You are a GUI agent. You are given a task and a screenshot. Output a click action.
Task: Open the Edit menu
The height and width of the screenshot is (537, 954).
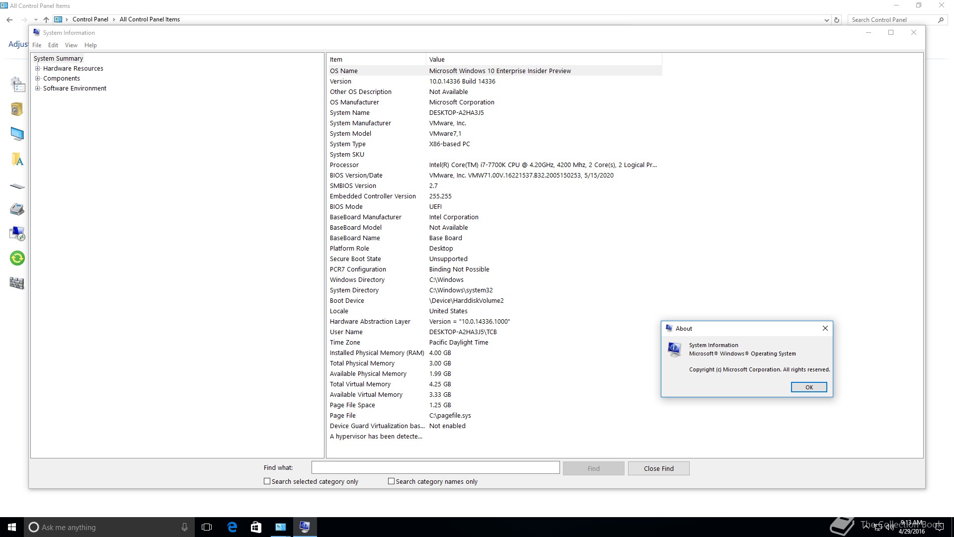point(53,45)
